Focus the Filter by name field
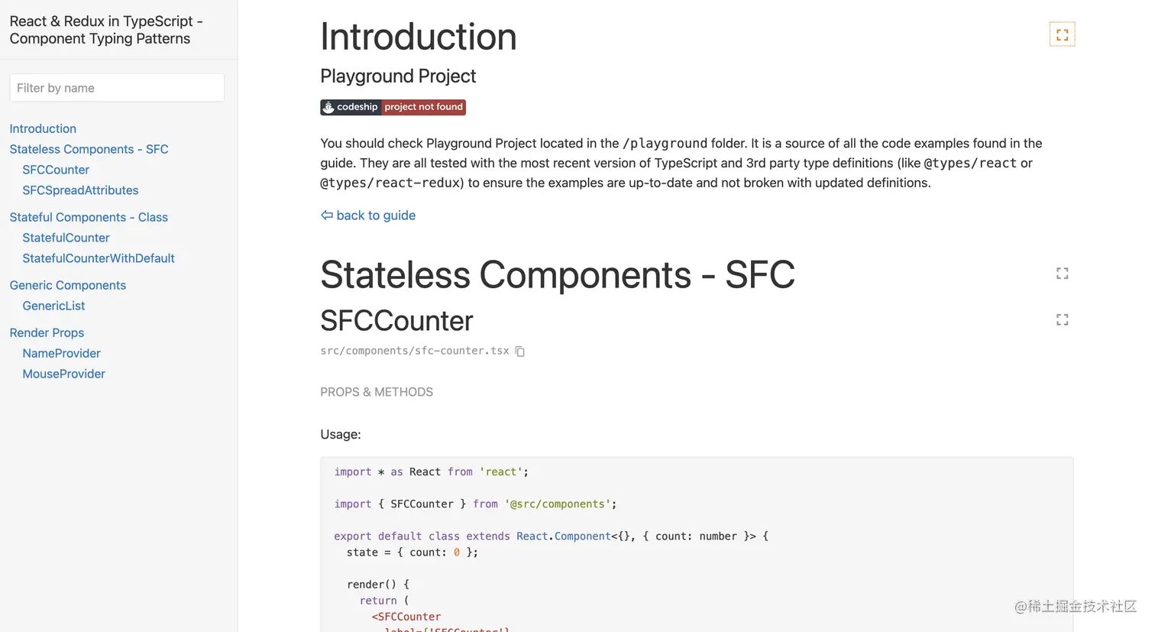The width and height of the screenshot is (1155, 632). (117, 88)
